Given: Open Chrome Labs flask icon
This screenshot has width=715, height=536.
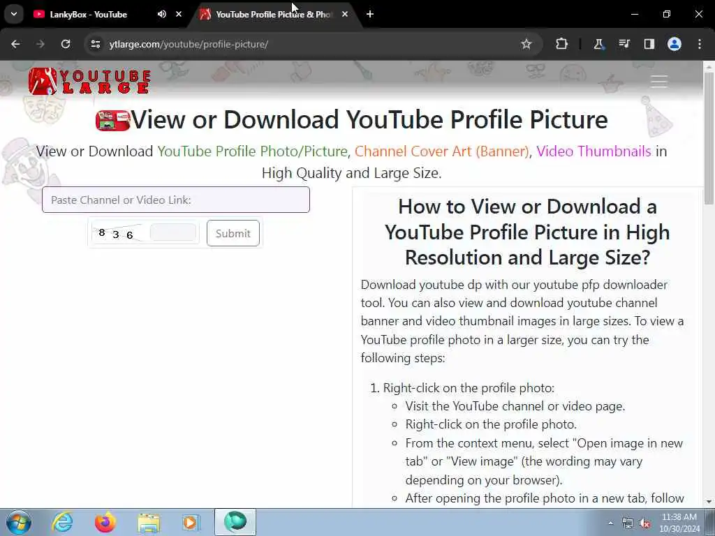Looking at the screenshot, I should point(598,44).
